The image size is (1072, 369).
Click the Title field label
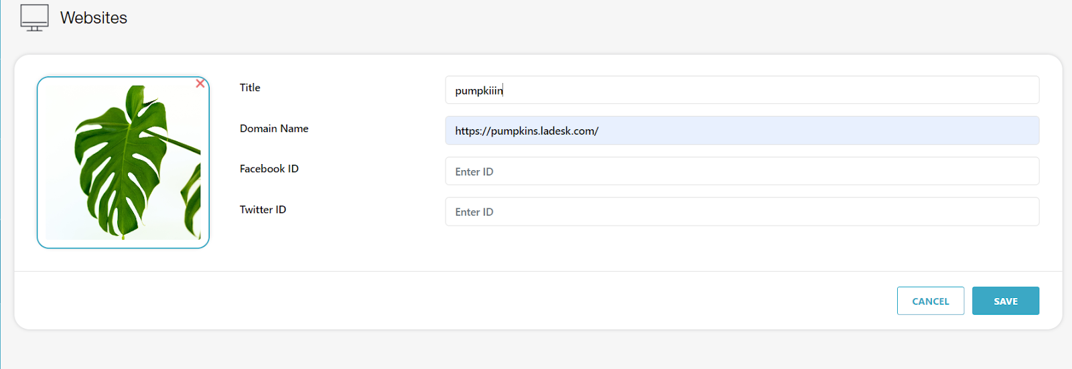250,88
